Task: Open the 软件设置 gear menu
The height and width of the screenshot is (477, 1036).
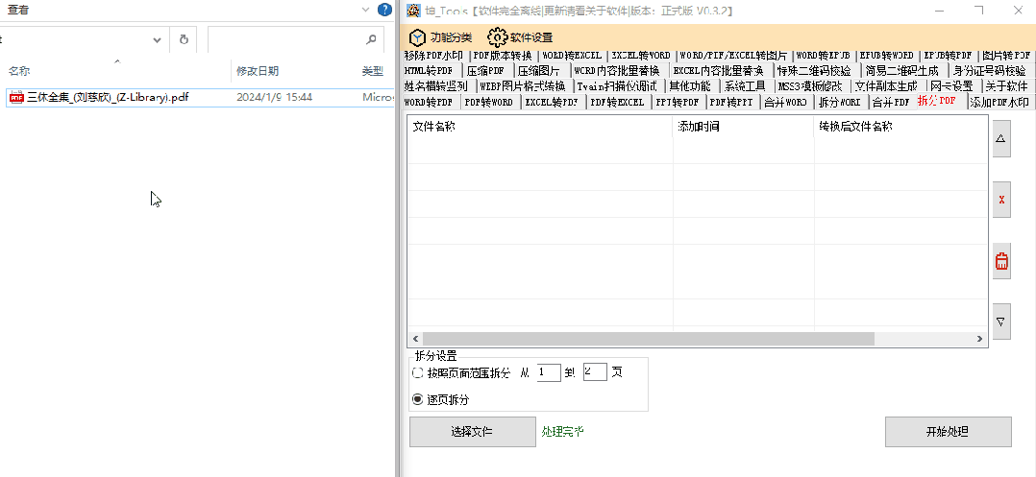Action: [x=497, y=36]
